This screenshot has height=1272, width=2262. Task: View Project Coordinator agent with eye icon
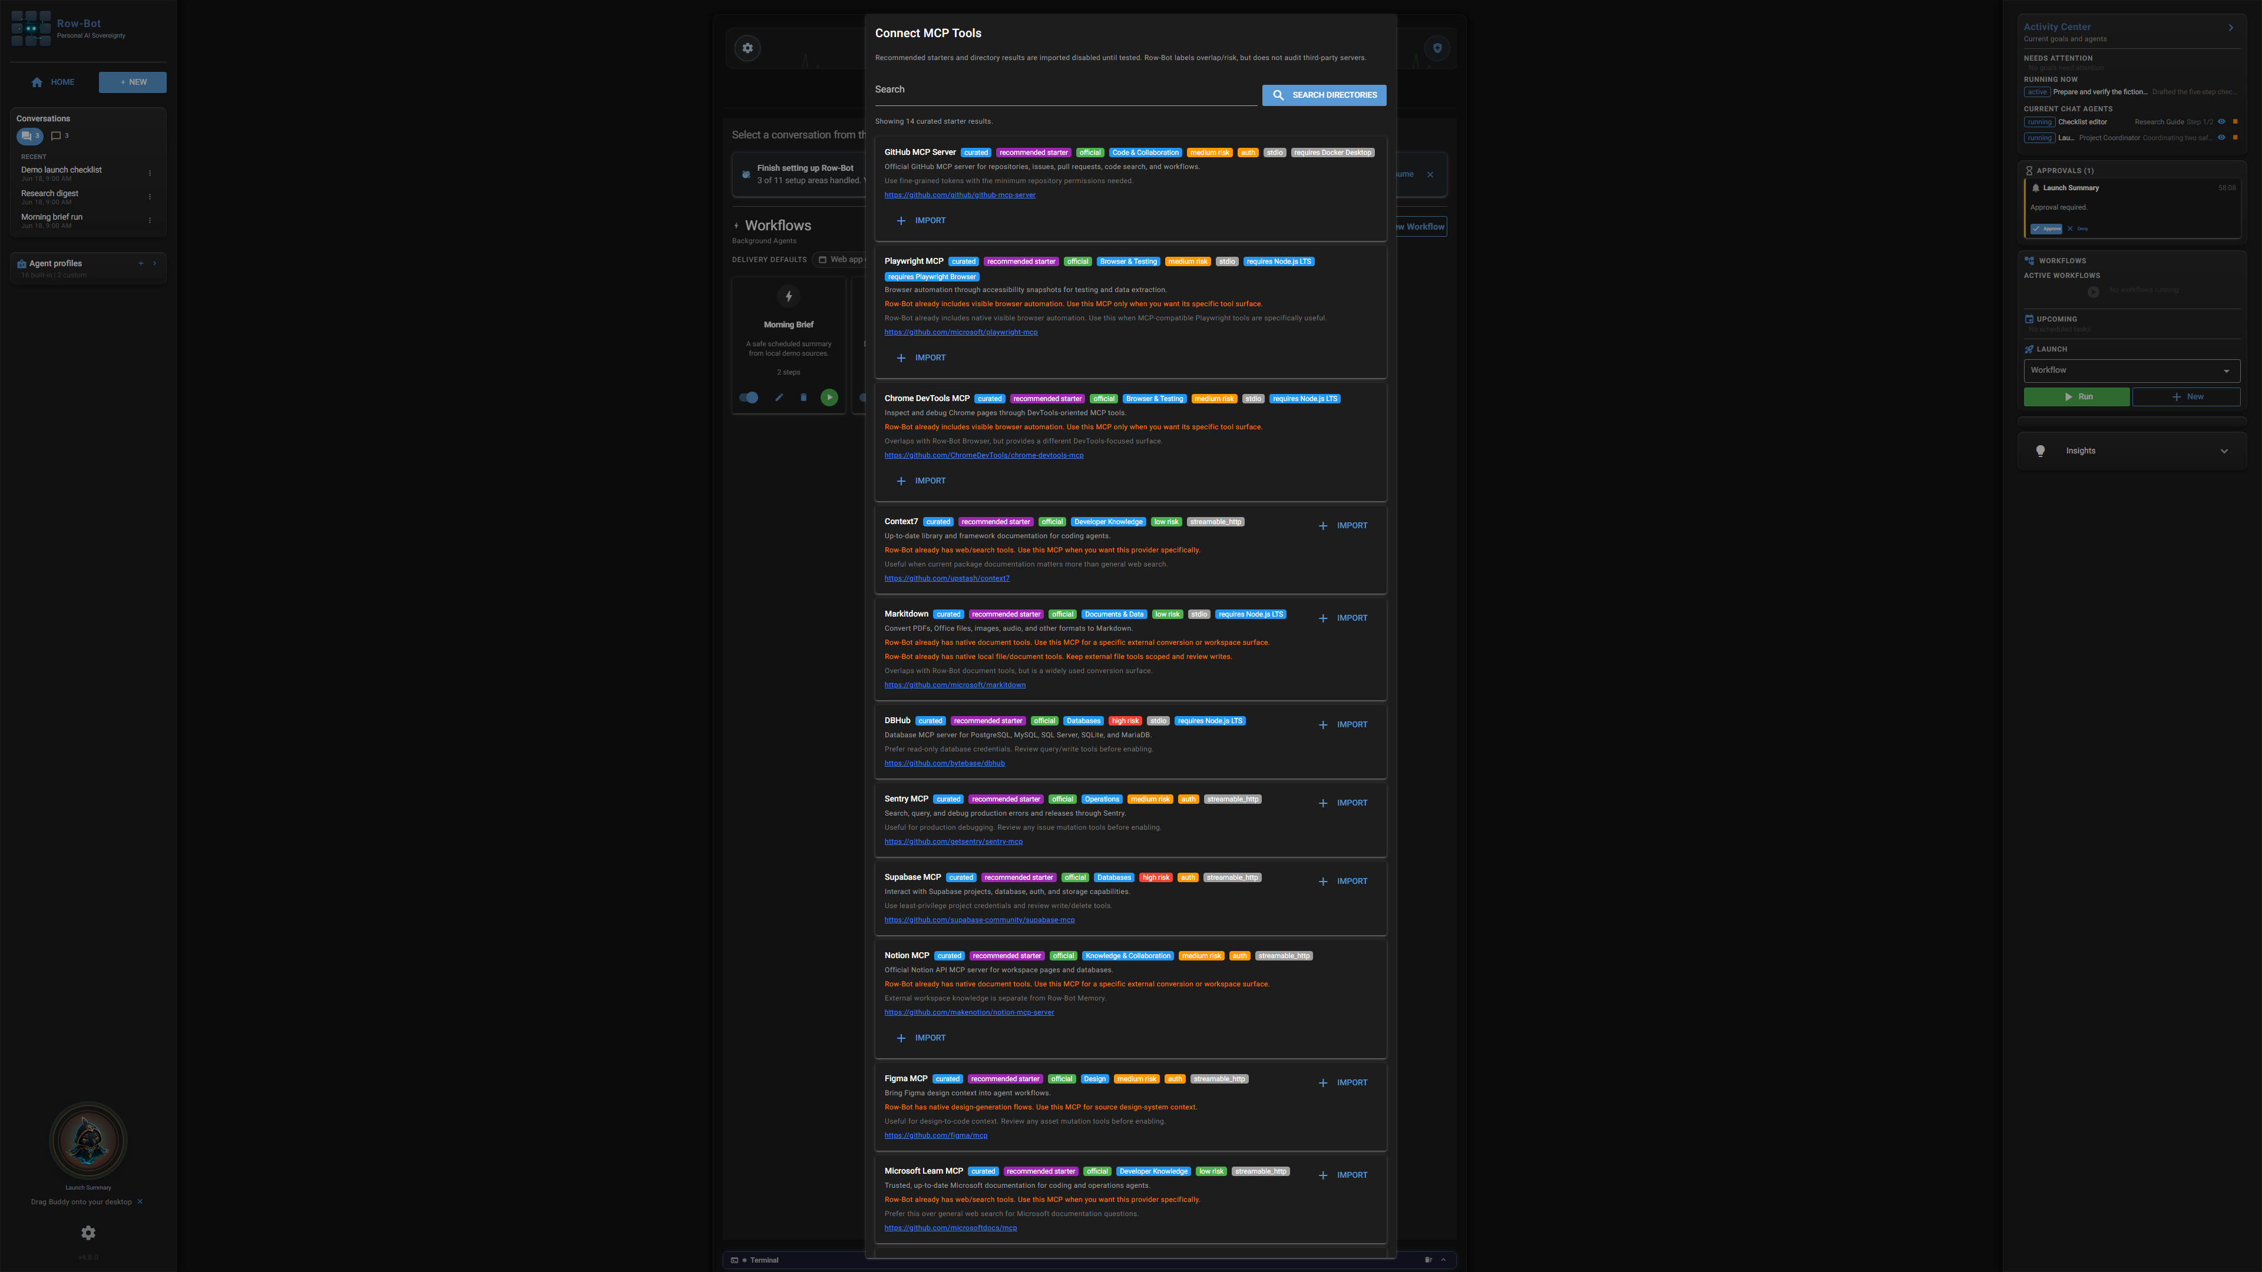coord(2221,138)
